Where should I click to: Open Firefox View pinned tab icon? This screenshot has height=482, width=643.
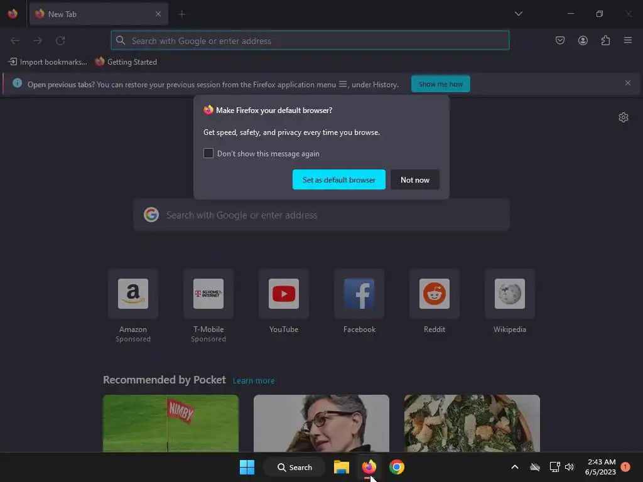pyautogui.click(x=13, y=14)
